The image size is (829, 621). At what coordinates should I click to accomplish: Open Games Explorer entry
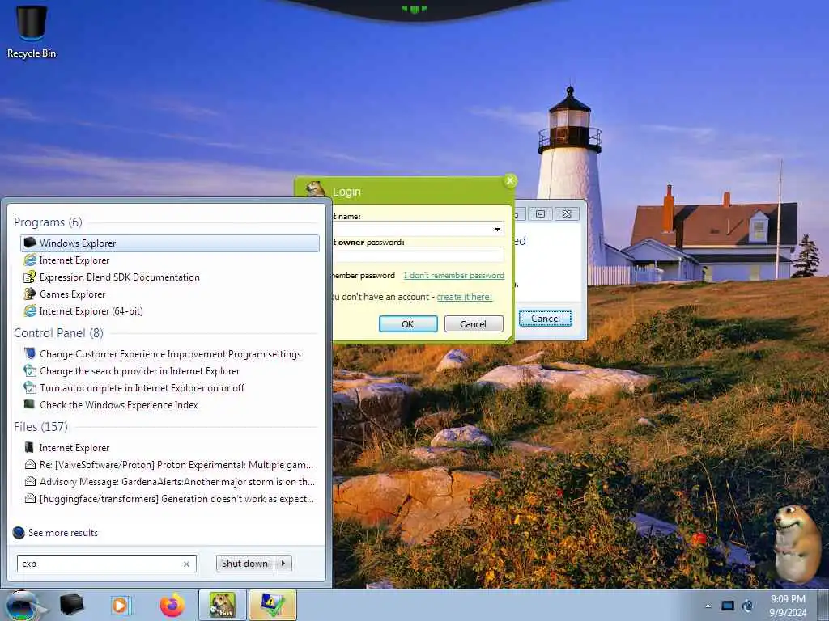pyautogui.click(x=72, y=294)
